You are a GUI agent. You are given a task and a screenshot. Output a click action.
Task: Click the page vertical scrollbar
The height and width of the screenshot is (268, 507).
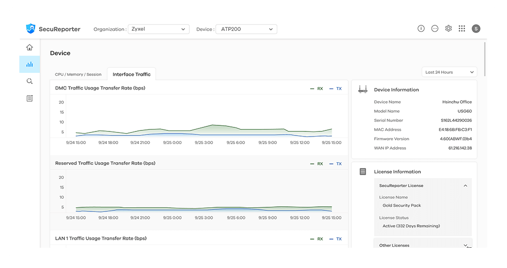(485, 59)
